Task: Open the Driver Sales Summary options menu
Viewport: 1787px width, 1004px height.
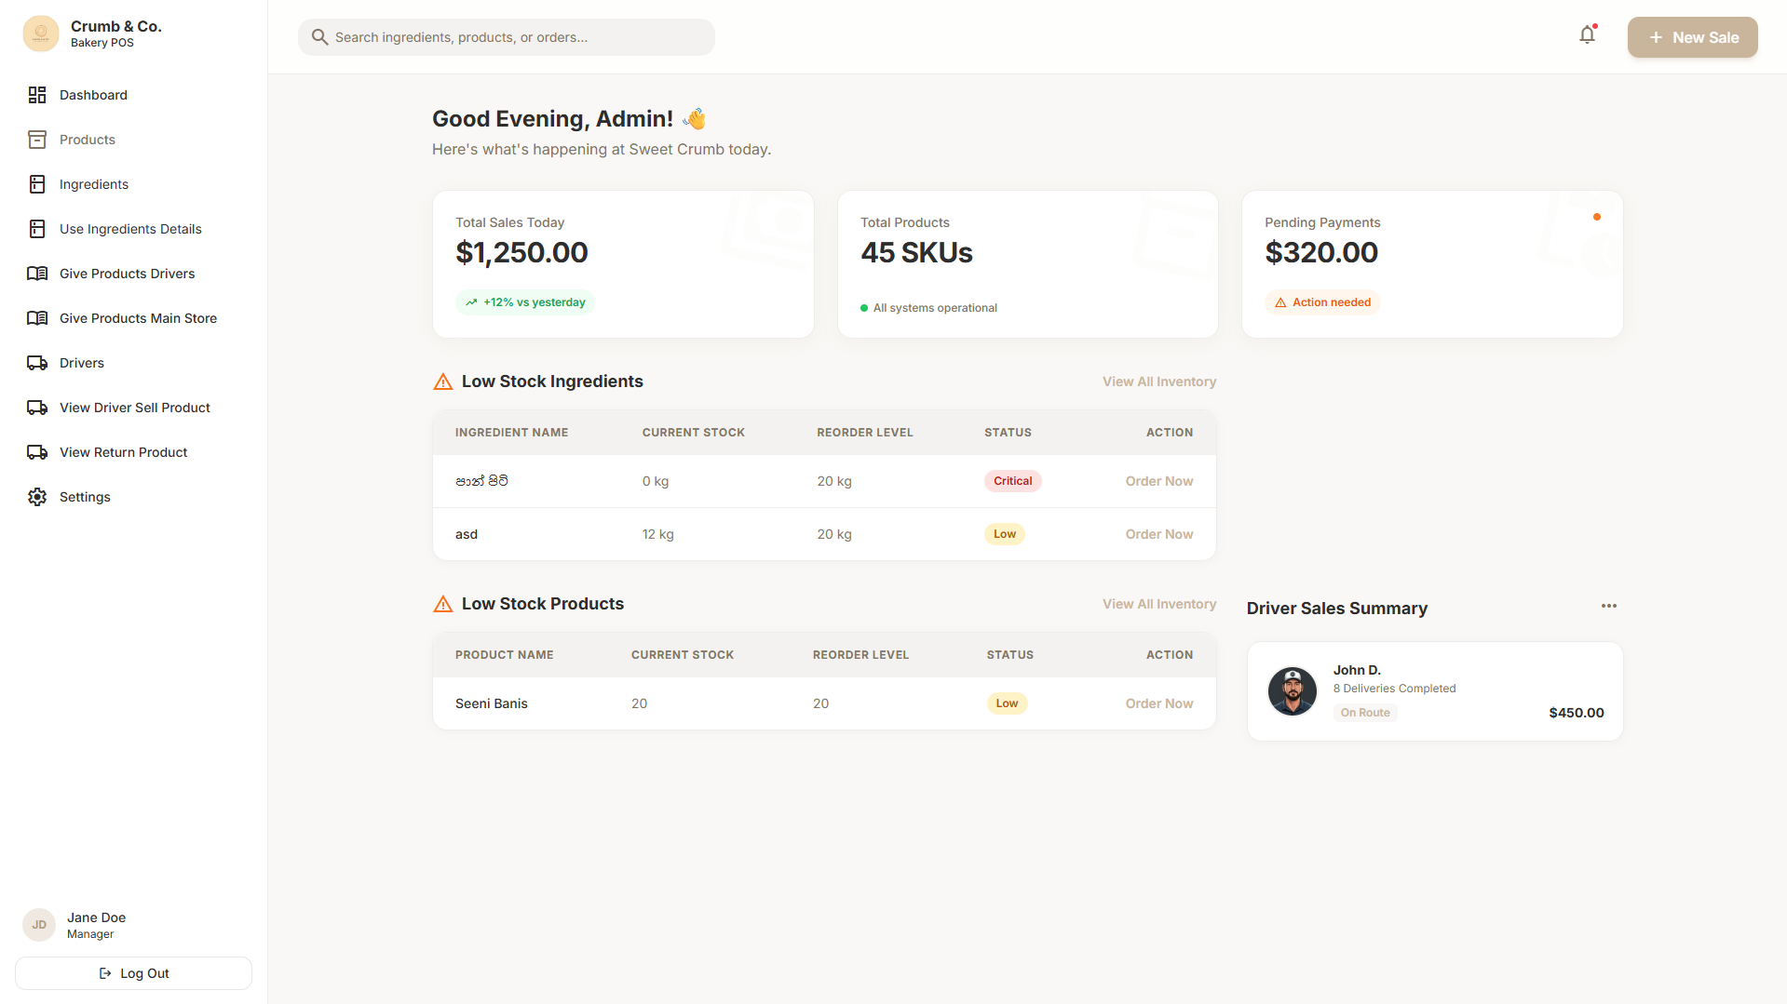Action: [x=1608, y=606]
